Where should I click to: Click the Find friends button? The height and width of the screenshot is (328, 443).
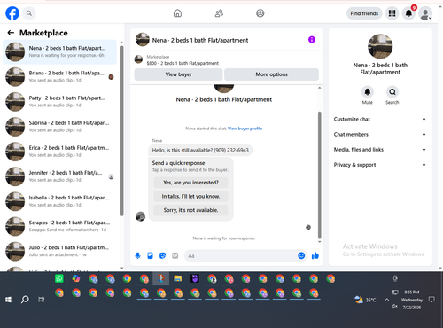coord(364,13)
